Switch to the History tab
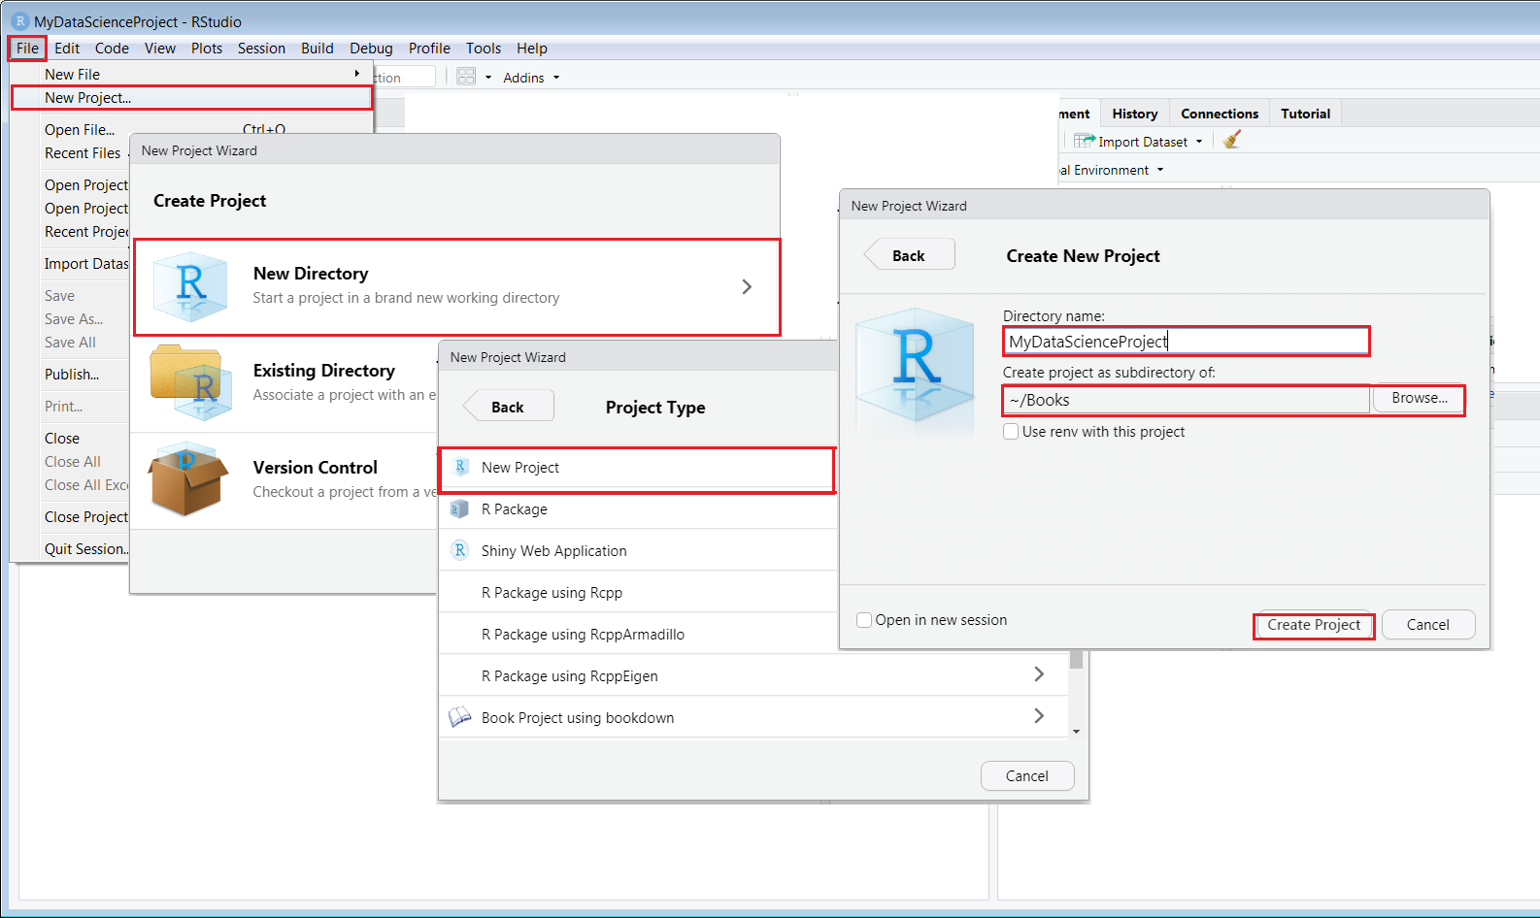 [1134, 114]
